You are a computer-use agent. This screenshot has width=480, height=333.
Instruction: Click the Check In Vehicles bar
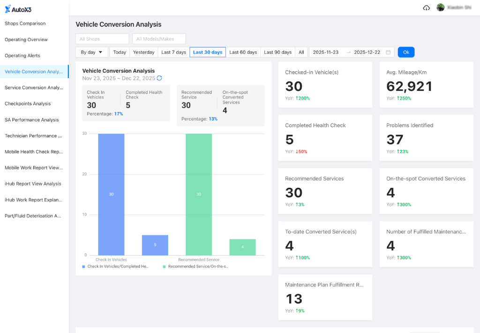[x=111, y=194]
